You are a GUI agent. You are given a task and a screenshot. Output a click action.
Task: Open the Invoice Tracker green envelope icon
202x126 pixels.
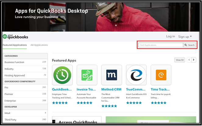pyautogui.click(x=87, y=75)
